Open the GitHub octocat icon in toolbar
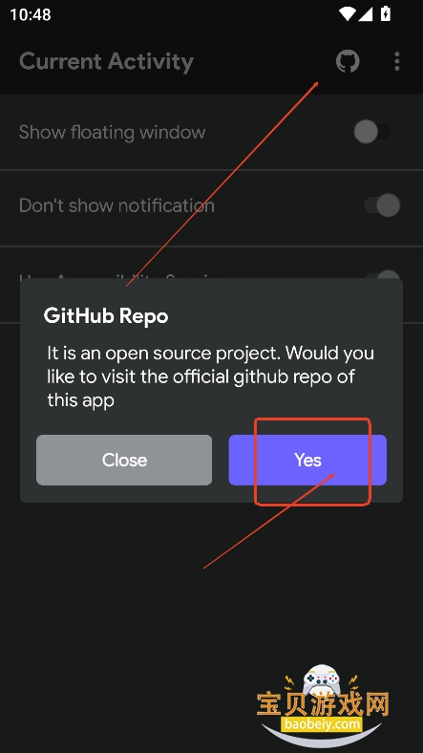 [x=348, y=61]
